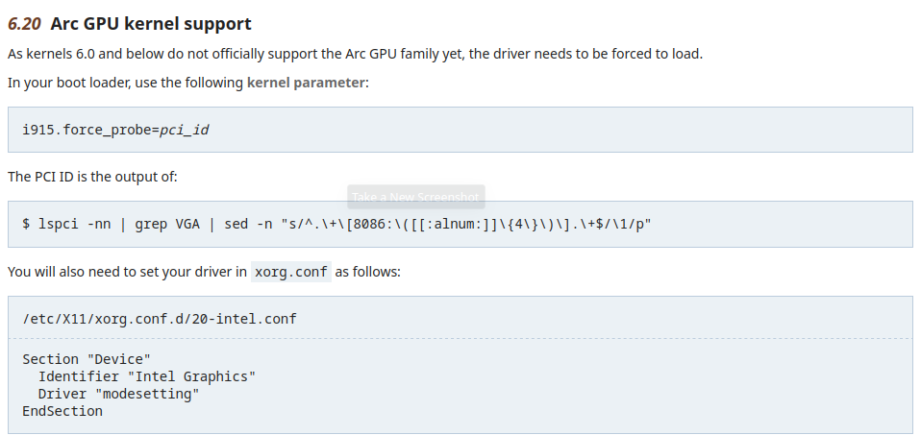Click the inline xorg.conf code text
Screen dimensions: 921x435
[x=291, y=272]
